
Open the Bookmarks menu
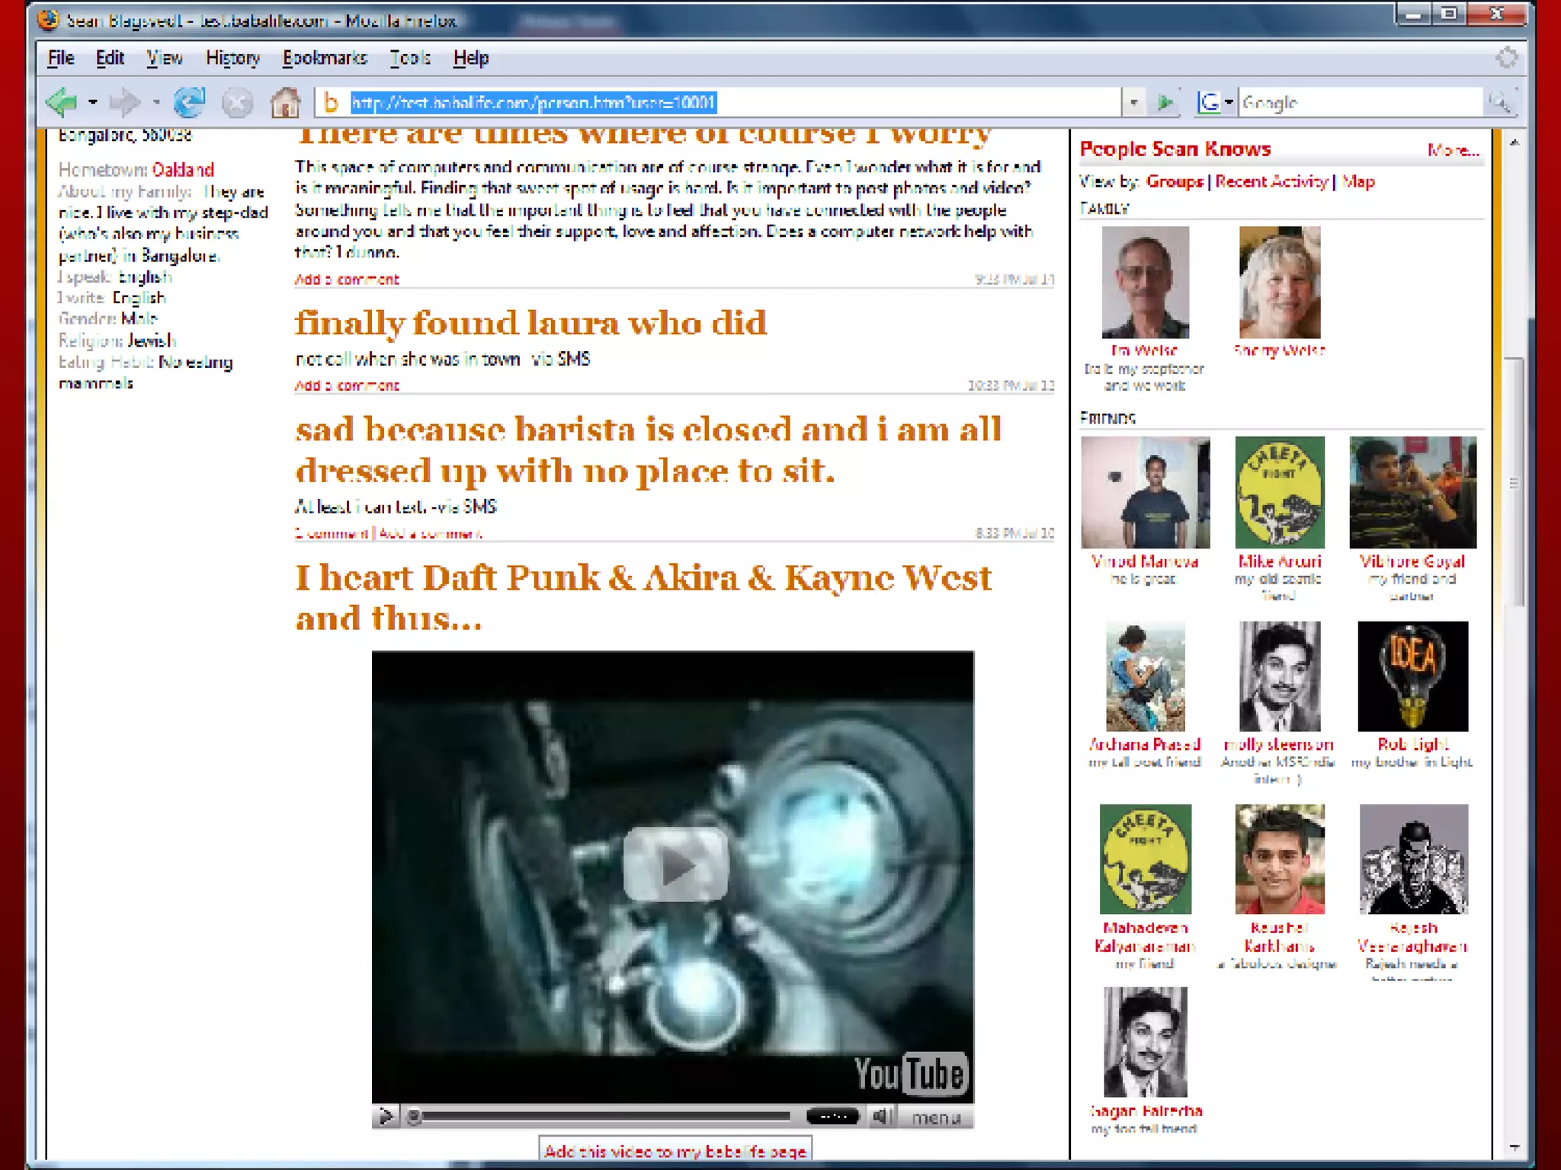325,58
